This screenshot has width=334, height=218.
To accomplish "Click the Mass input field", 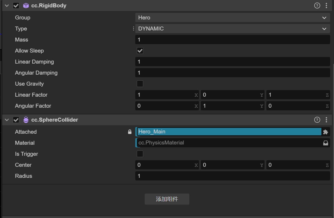I will [232, 40].
